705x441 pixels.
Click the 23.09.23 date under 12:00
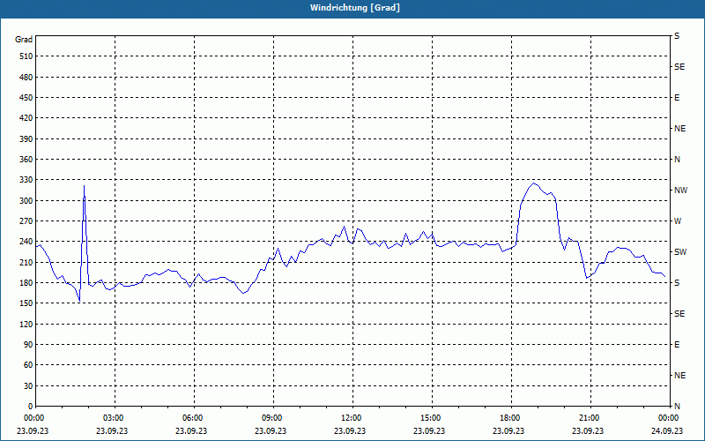tap(350, 431)
